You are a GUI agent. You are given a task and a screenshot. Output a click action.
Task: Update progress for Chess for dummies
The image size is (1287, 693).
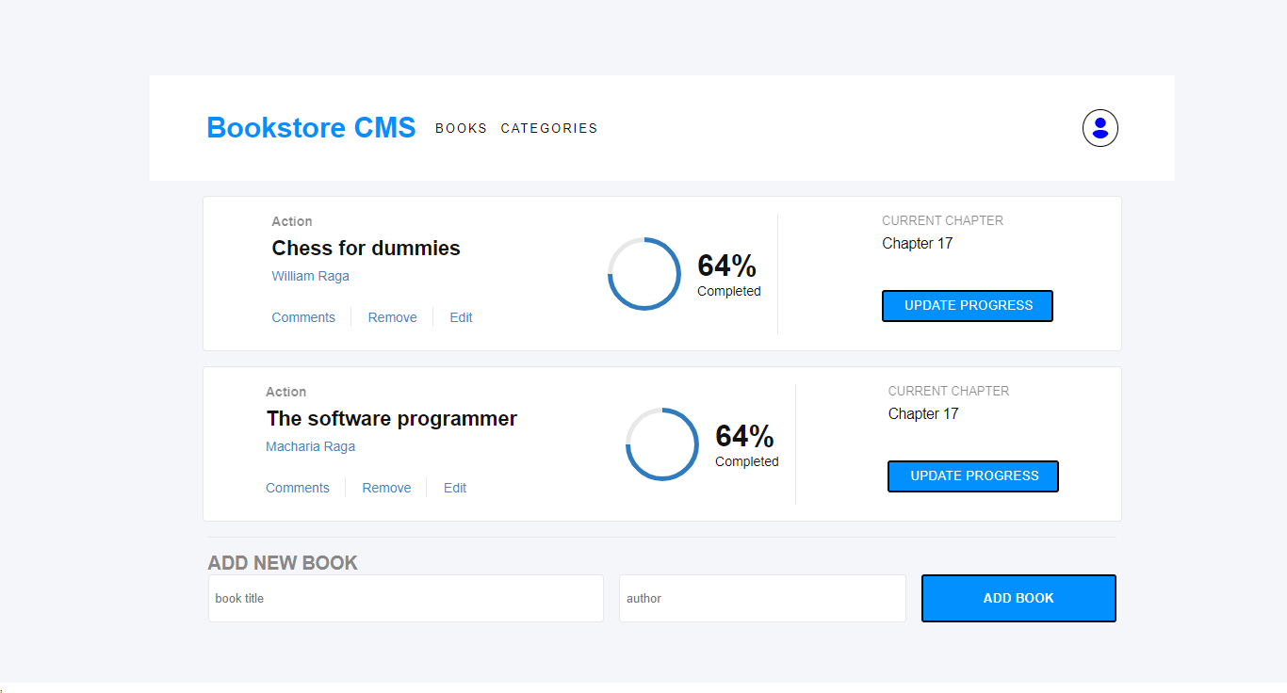[x=968, y=306]
